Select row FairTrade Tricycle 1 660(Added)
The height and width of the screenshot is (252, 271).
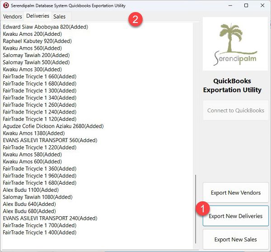pos(40,76)
